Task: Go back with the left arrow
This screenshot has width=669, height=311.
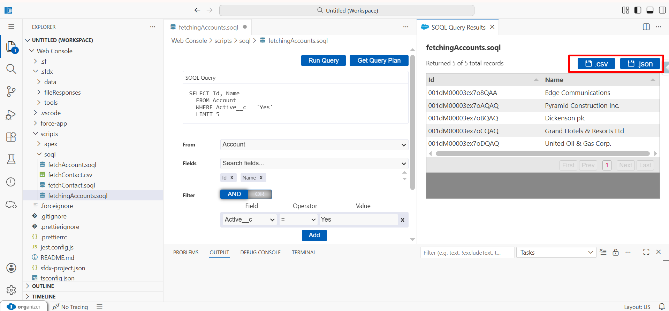Action: point(197,10)
